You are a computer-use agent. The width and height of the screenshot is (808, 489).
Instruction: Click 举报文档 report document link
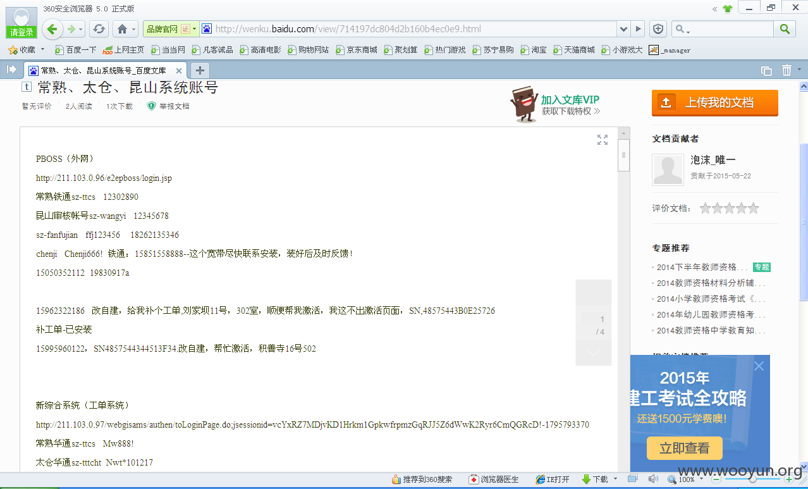tap(169, 106)
